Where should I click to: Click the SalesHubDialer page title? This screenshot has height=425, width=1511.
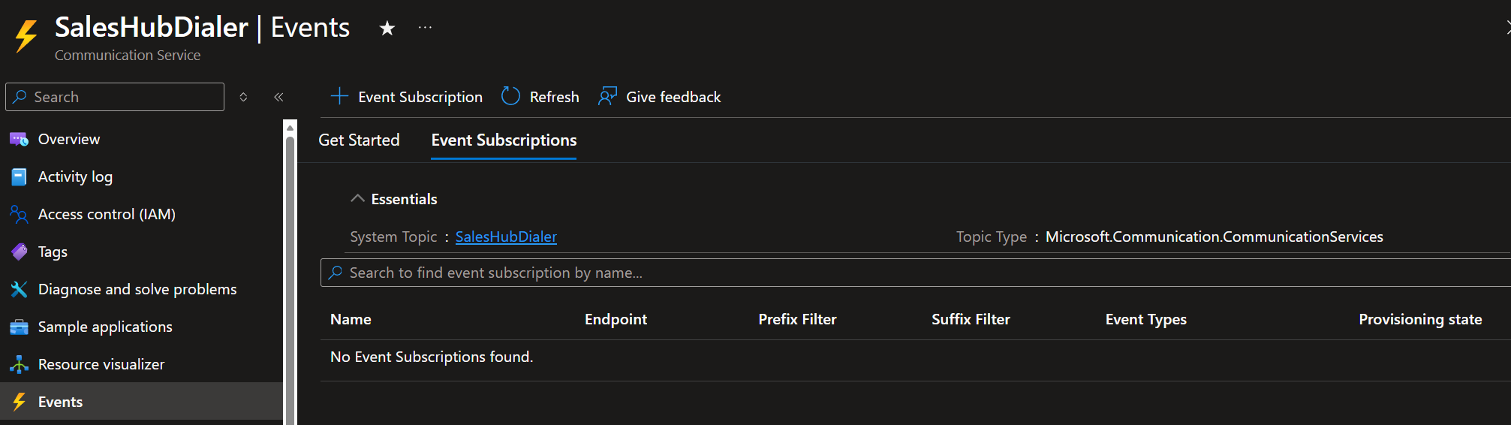click(151, 27)
